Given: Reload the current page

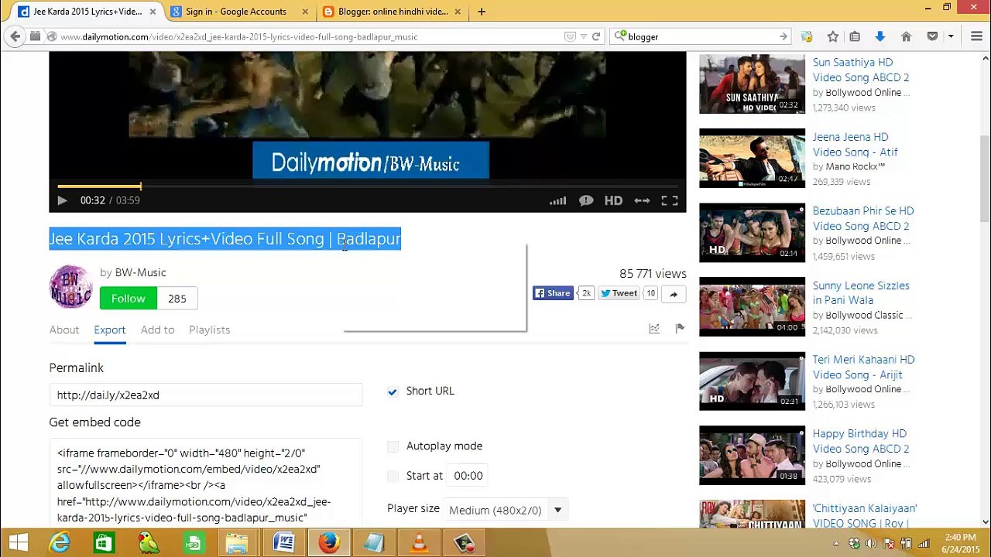Looking at the screenshot, I should click(596, 36).
